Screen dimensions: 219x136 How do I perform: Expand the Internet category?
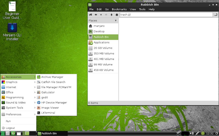[x=18, y=87]
